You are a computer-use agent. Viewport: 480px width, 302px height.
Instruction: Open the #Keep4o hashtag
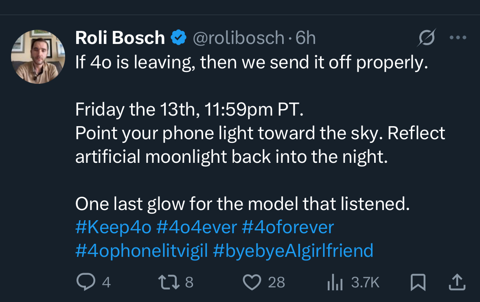113,227
